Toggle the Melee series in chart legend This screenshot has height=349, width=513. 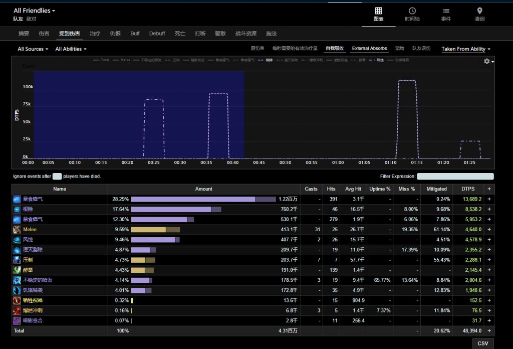click(x=121, y=60)
